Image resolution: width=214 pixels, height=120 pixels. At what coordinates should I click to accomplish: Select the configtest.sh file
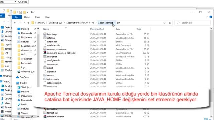click(53, 60)
